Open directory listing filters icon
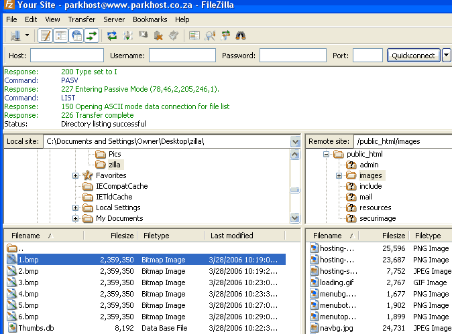452x334 pixels. pos(194,35)
